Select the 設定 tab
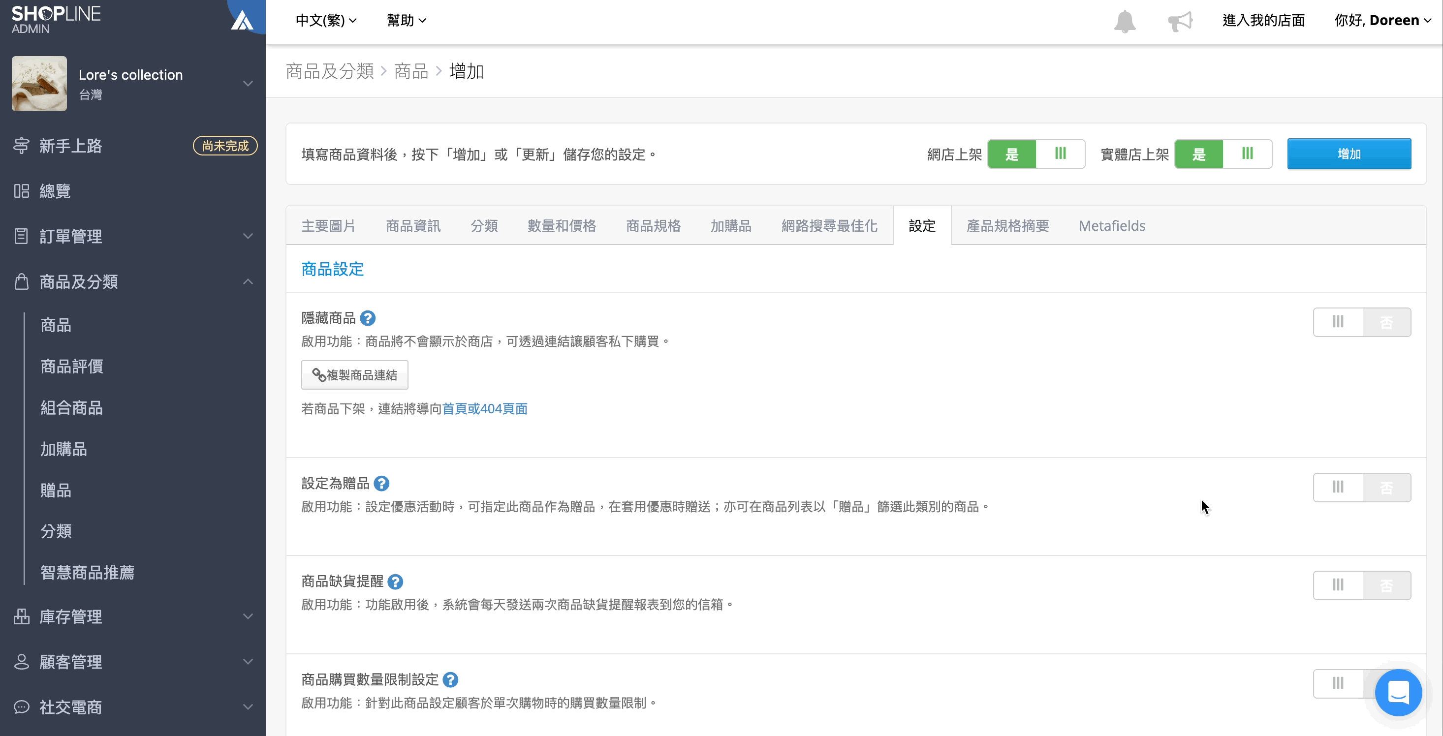The image size is (1443, 736). [x=922, y=226]
